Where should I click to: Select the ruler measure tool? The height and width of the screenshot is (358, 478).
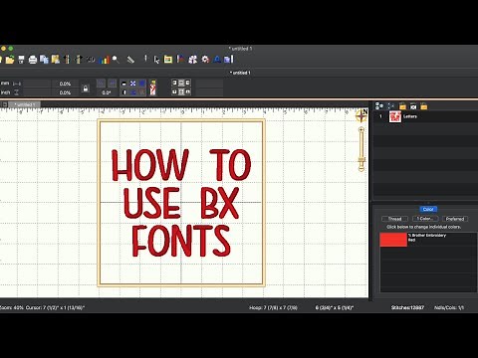click(x=130, y=60)
